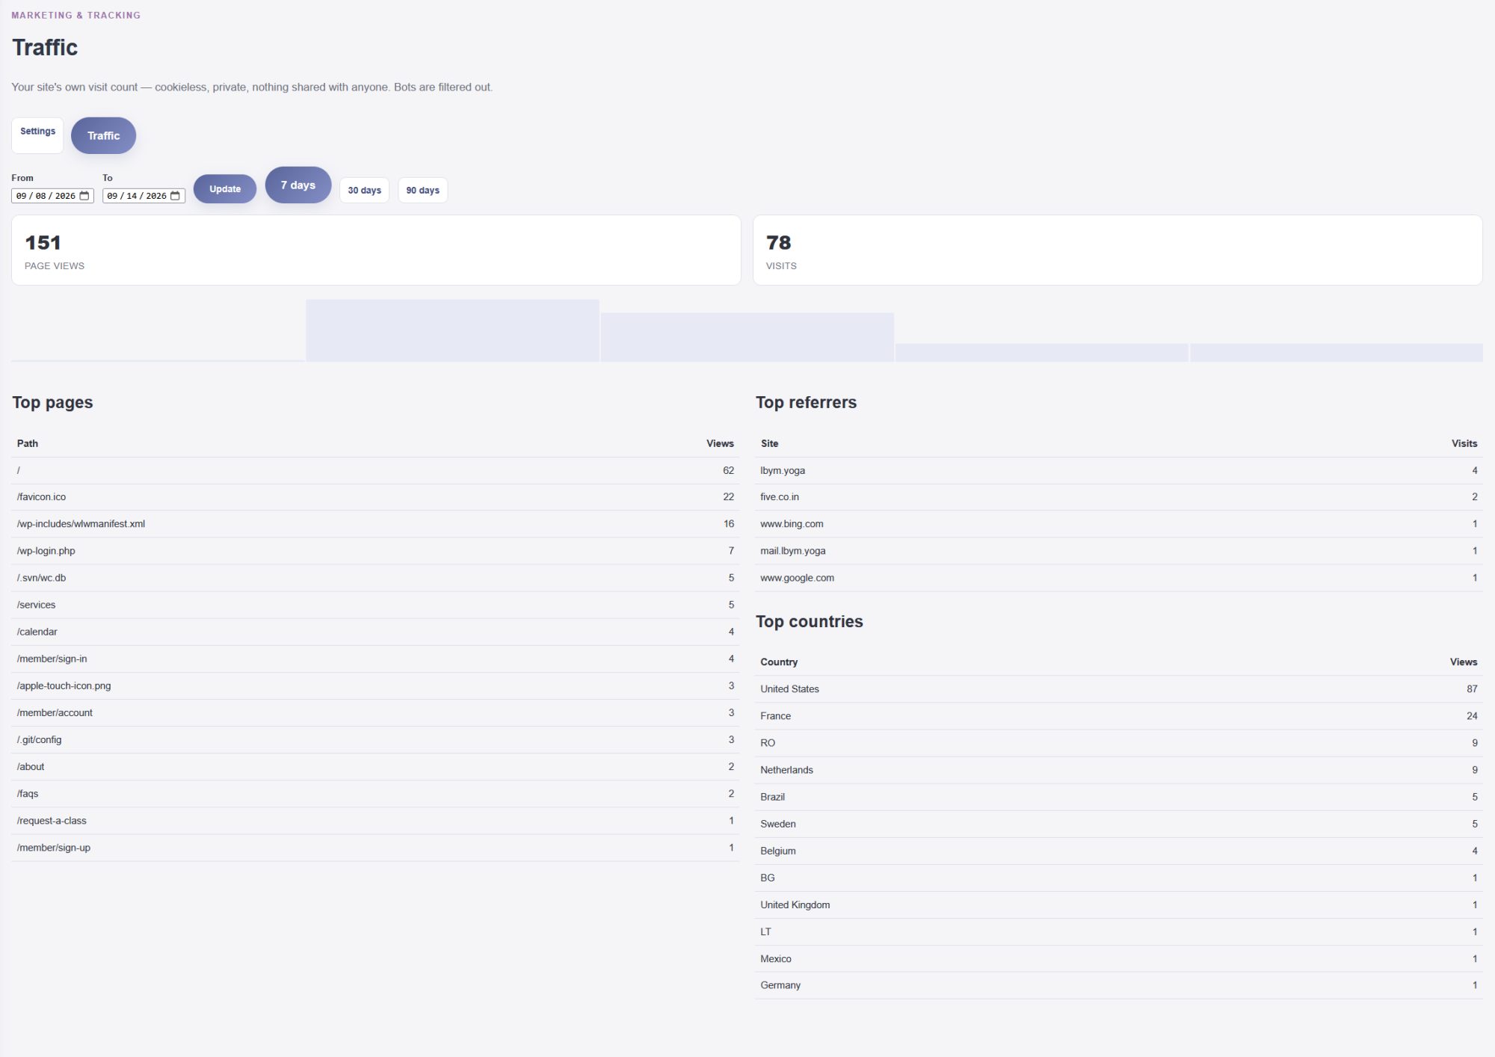Click the Views column header in Top pages
This screenshot has width=1495, height=1057.
pyautogui.click(x=720, y=443)
